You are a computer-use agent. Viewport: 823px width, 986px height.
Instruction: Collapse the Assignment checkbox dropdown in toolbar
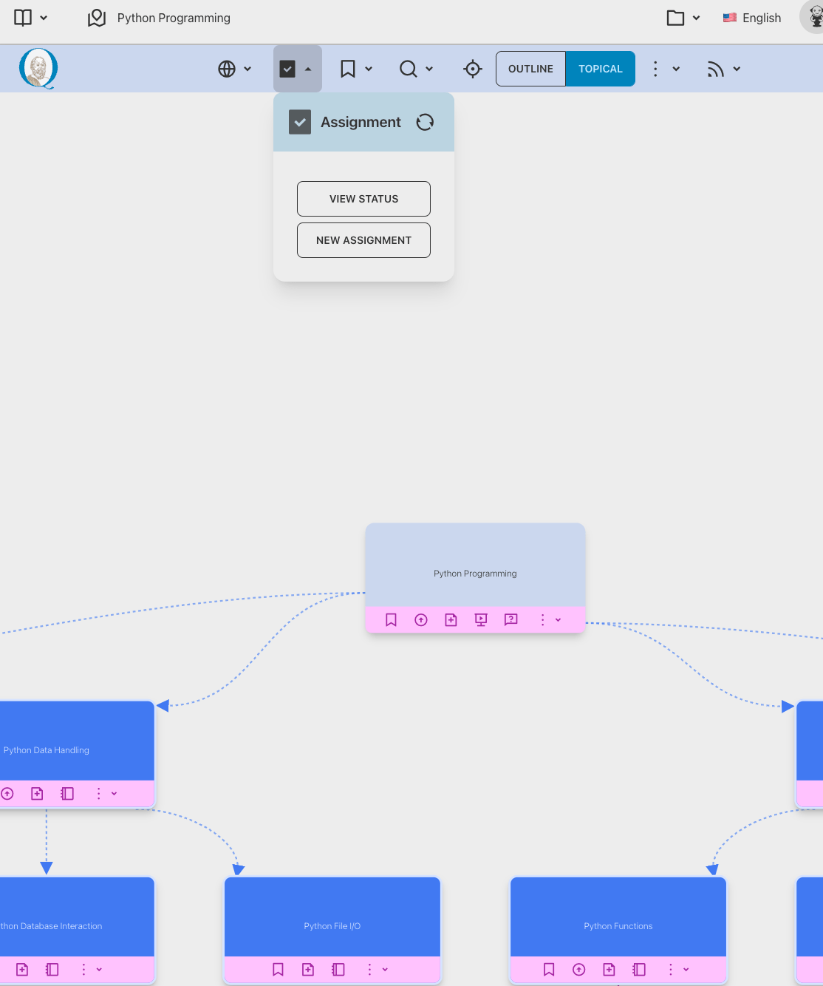click(x=297, y=69)
